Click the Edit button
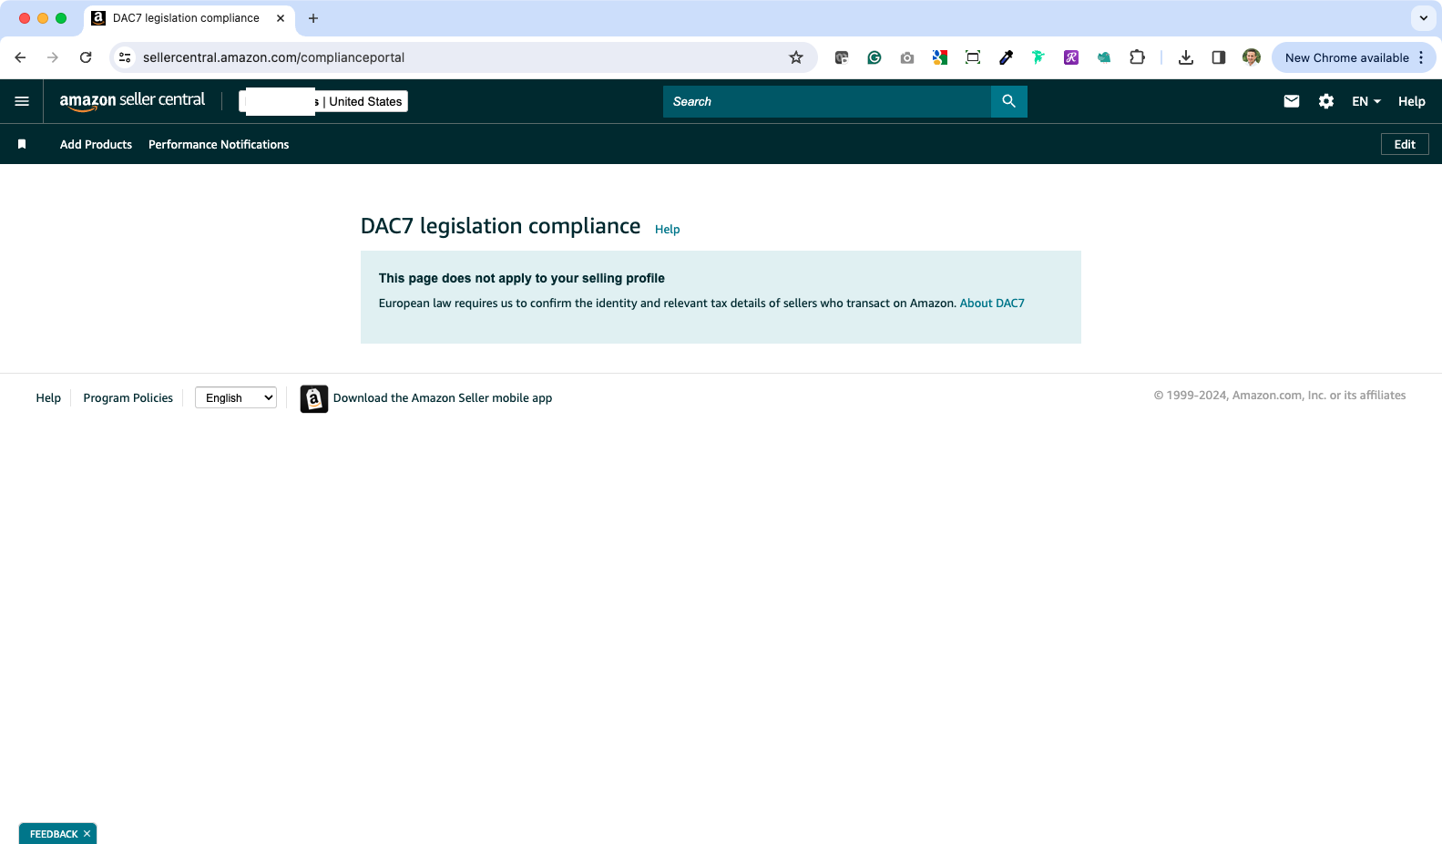This screenshot has height=844, width=1442. [x=1405, y=144]
